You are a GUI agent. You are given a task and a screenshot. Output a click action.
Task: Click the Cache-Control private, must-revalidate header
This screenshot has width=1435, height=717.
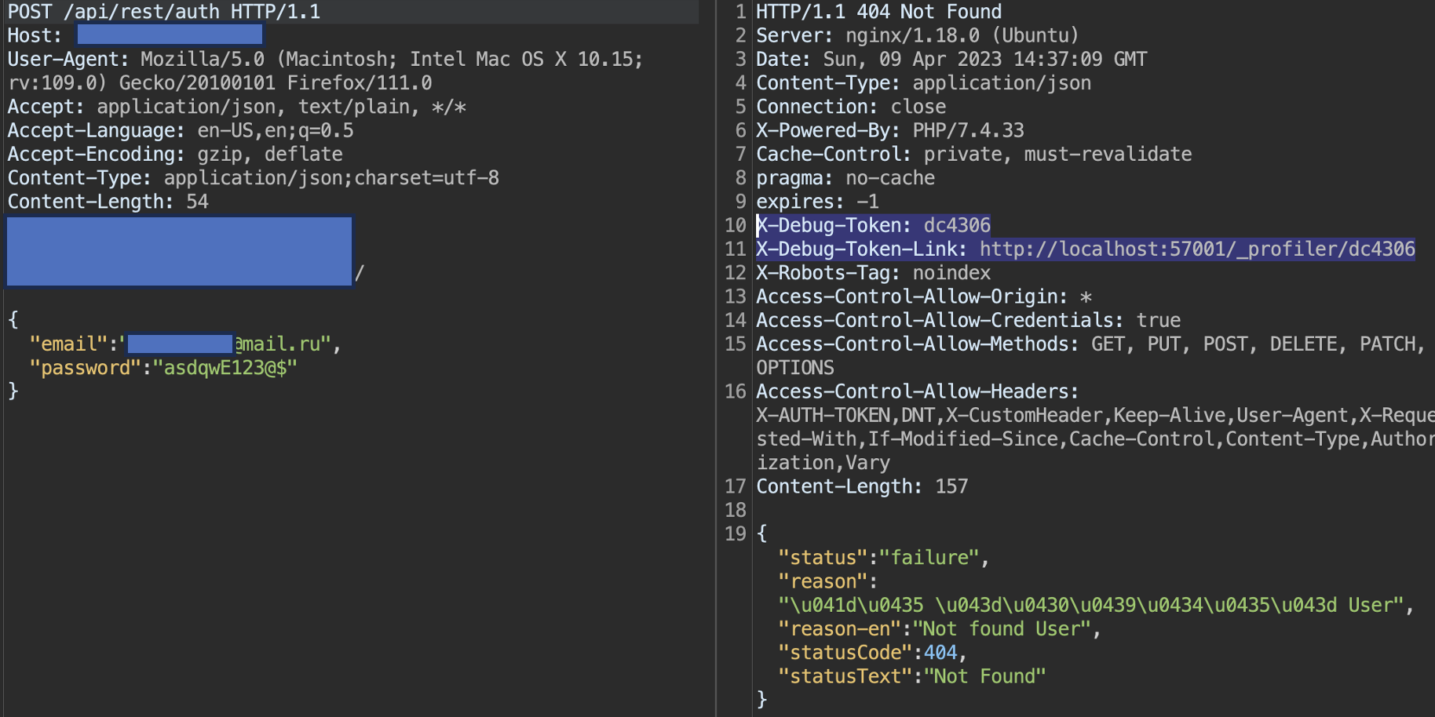tap(973, 155)
